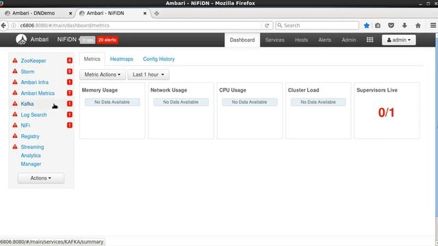438x246 pixels.
Task: Open the ZooKeeper service link
Action: [34, 61]
